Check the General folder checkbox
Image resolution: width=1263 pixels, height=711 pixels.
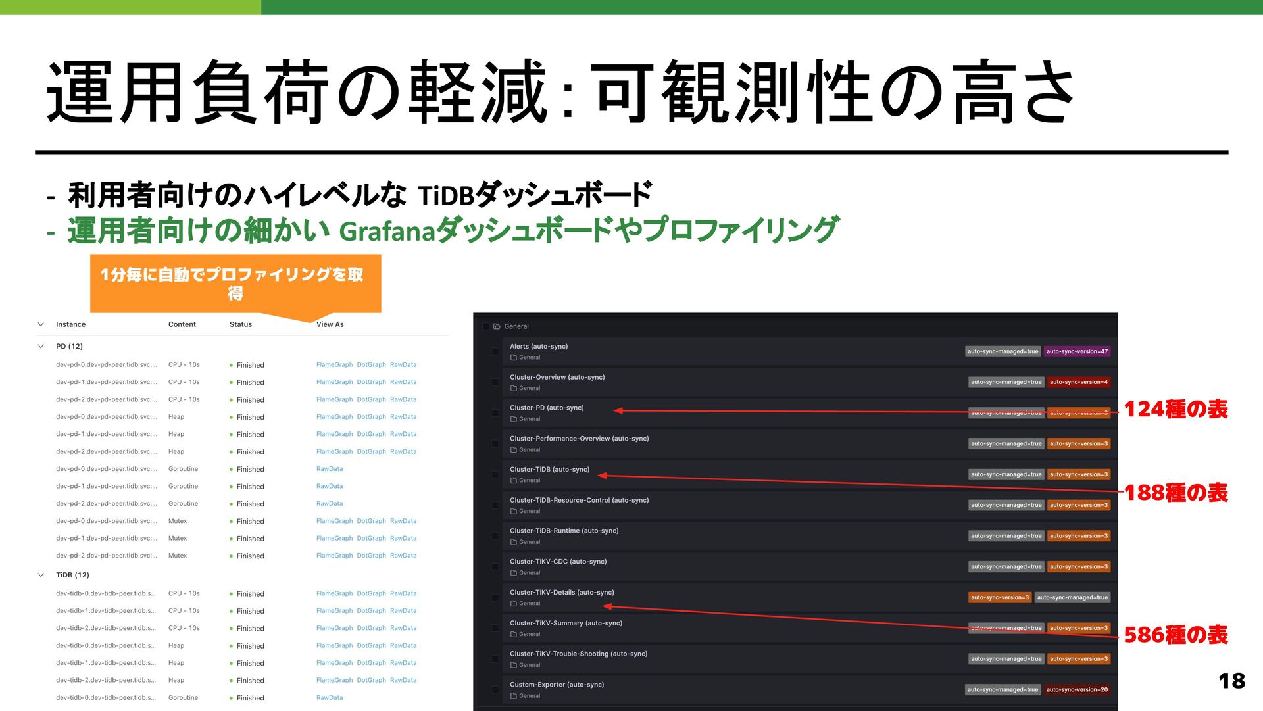485,326
